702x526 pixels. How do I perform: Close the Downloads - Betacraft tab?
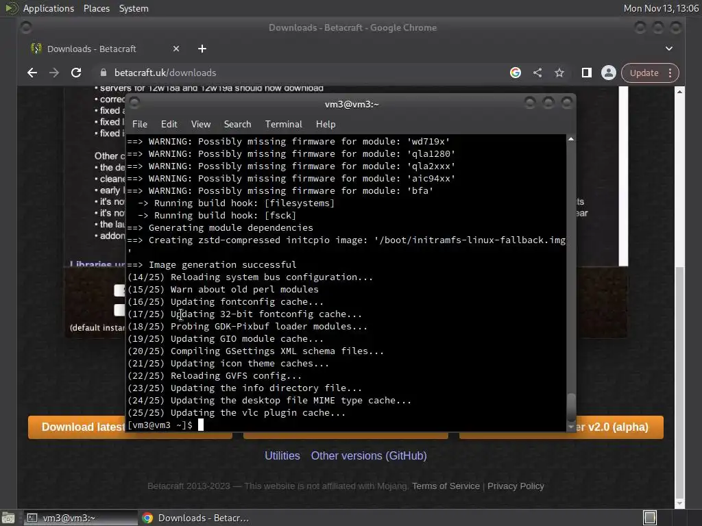click(176, 49)
